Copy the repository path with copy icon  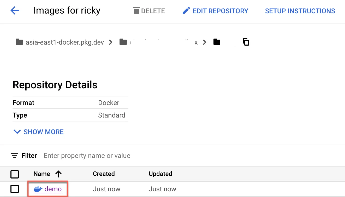click(246, 42)
